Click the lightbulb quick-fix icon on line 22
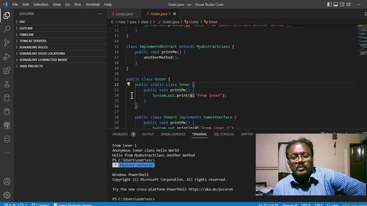367x206 pixels. tap(128, 84)
